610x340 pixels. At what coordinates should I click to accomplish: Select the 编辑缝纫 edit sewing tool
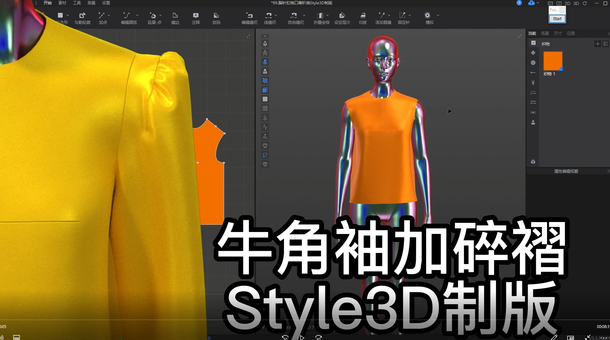(249, 18)
